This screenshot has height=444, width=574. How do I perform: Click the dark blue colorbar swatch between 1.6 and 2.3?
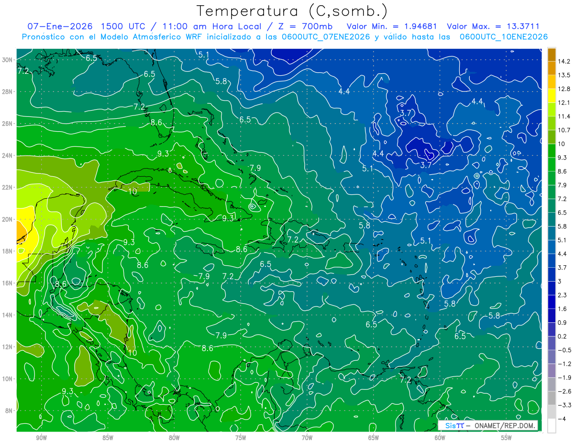[552, 302]
